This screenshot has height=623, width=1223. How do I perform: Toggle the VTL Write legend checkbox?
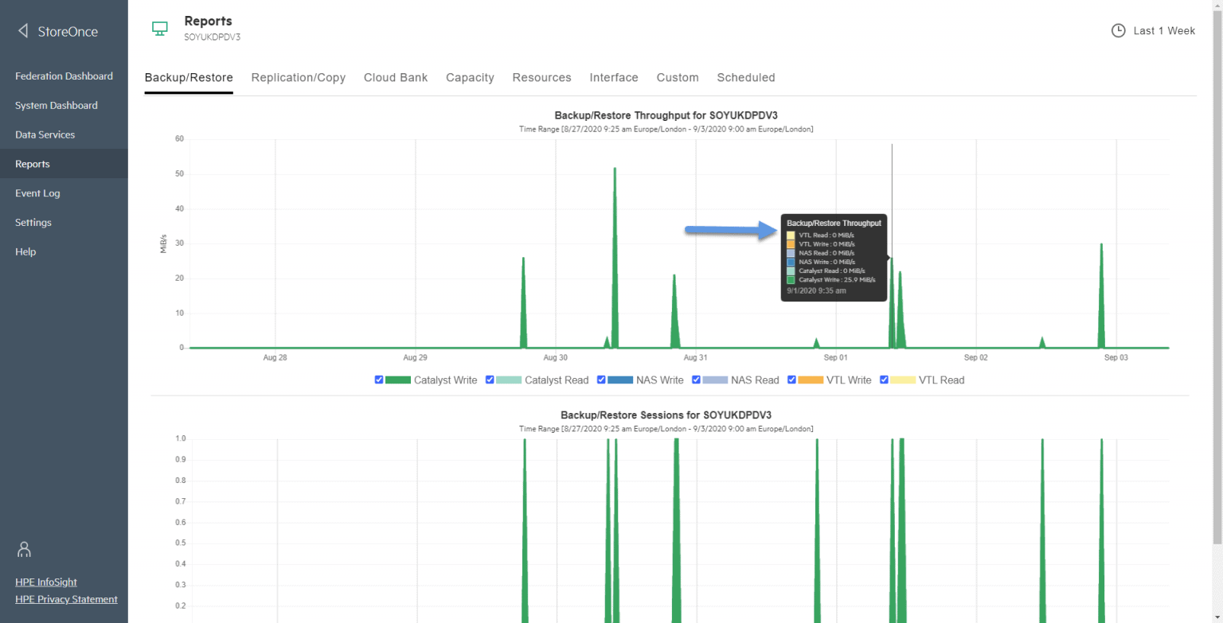coord(792,380)
